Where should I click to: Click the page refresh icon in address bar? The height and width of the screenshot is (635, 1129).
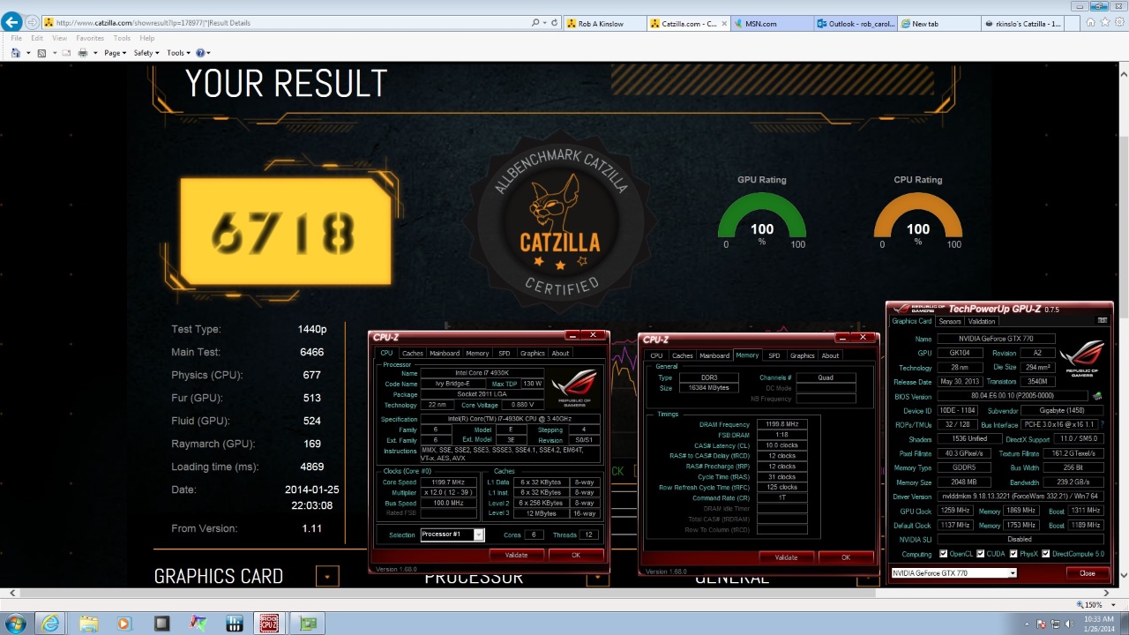click(554, 23)
